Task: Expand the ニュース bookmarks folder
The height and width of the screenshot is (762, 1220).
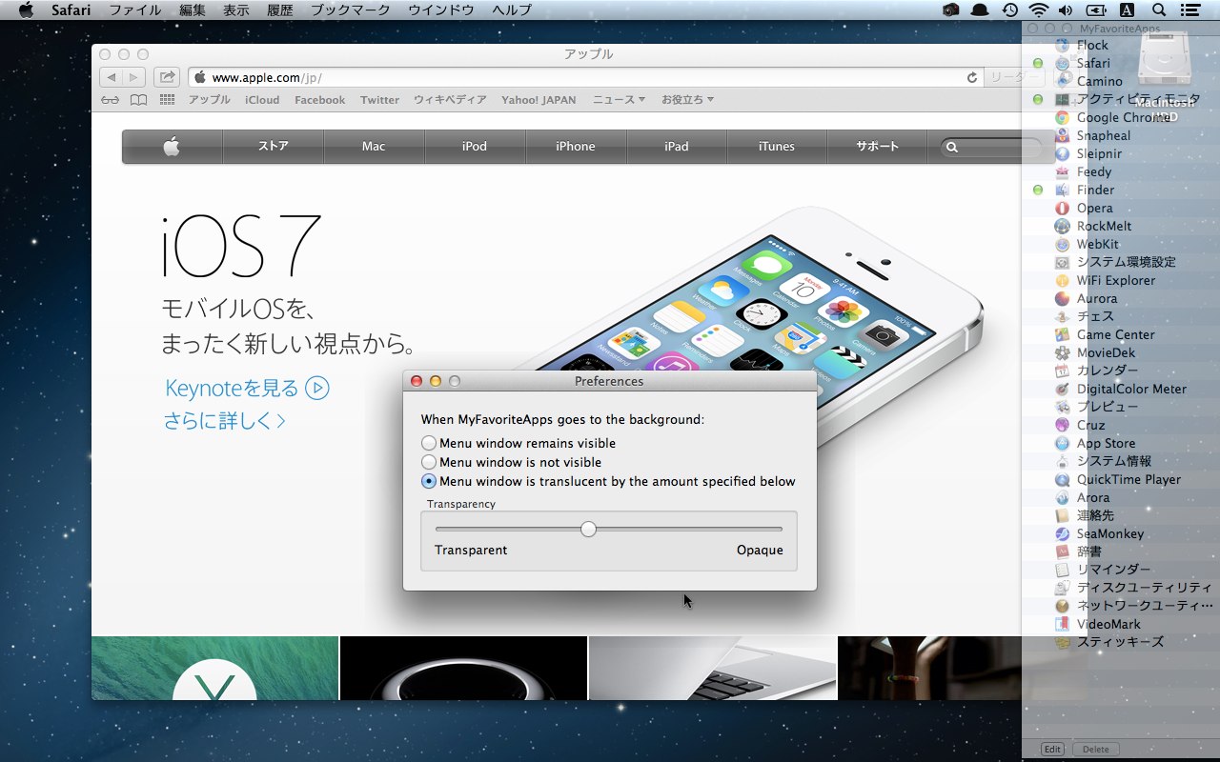Action: tap(619, 100)
